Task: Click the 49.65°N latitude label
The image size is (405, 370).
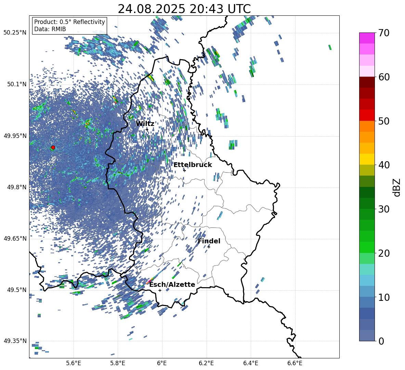Action: click(x=15, y=238)
